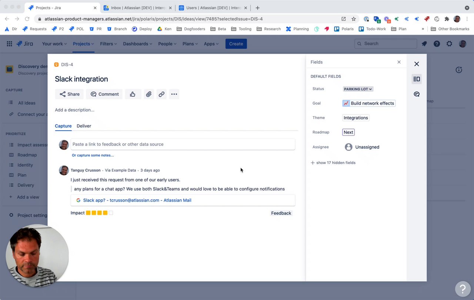Open user profile avatar in Jira header

point(463,44)
